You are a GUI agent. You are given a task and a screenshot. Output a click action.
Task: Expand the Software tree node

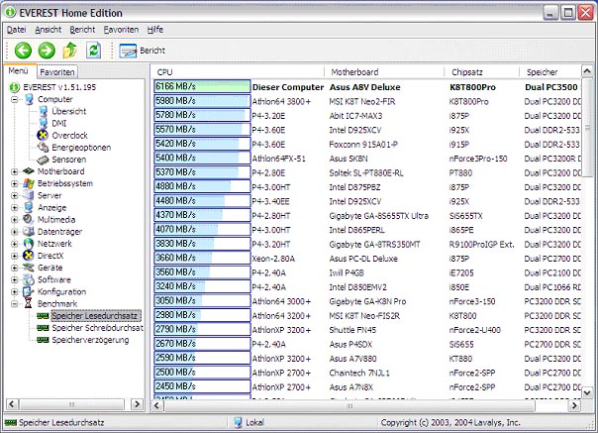15,279
